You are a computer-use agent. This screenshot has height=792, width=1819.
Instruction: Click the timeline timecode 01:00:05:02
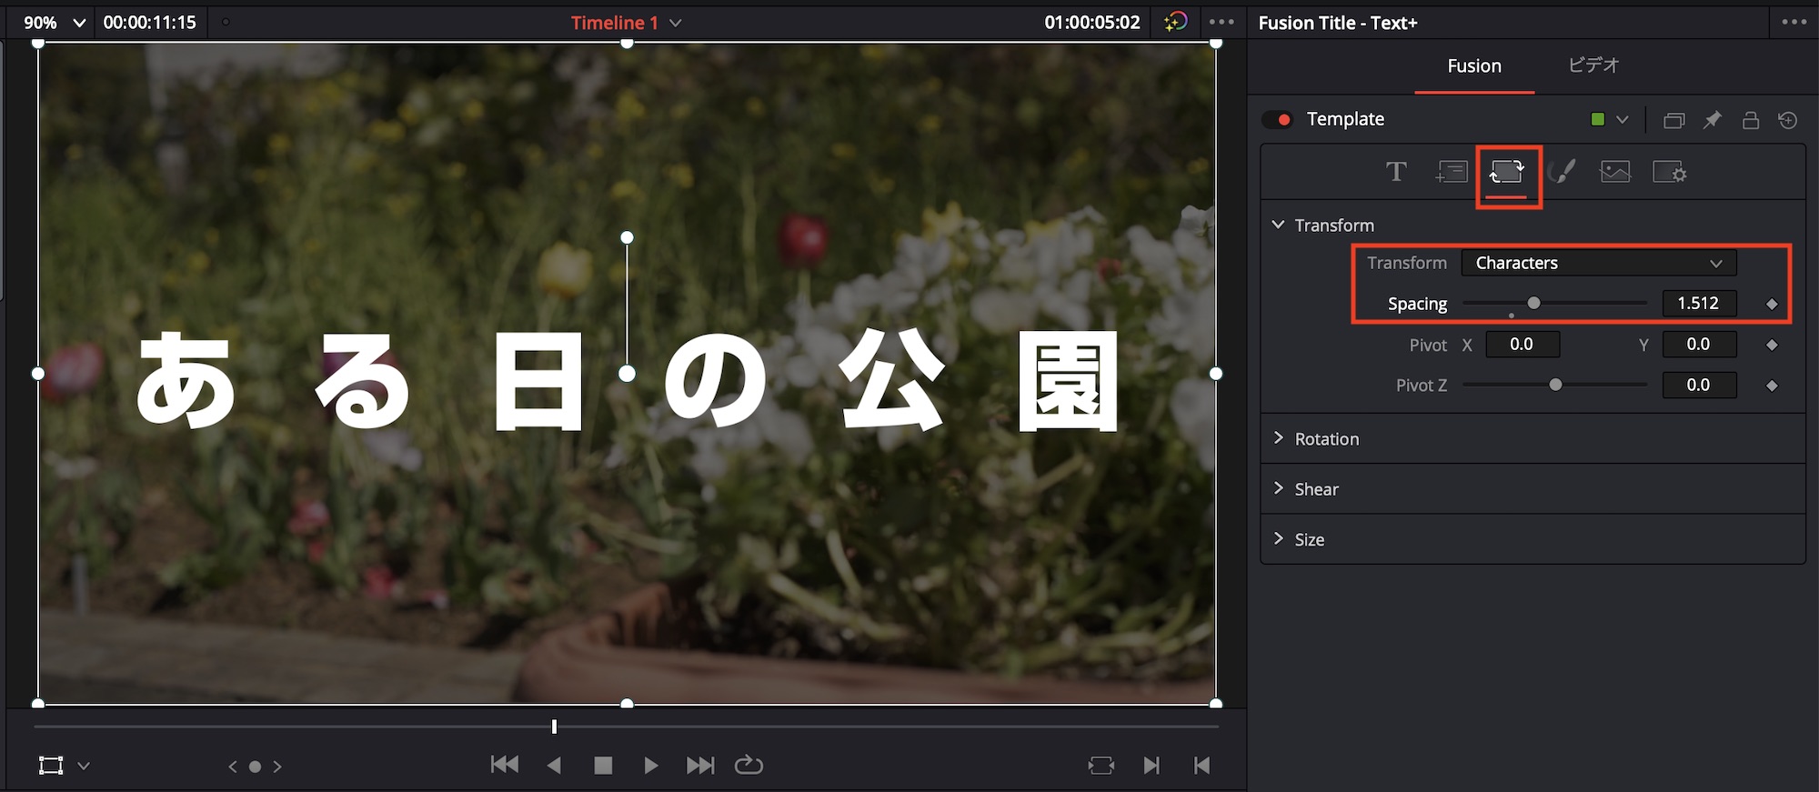pyautogui.click(x=1092, y=23)
